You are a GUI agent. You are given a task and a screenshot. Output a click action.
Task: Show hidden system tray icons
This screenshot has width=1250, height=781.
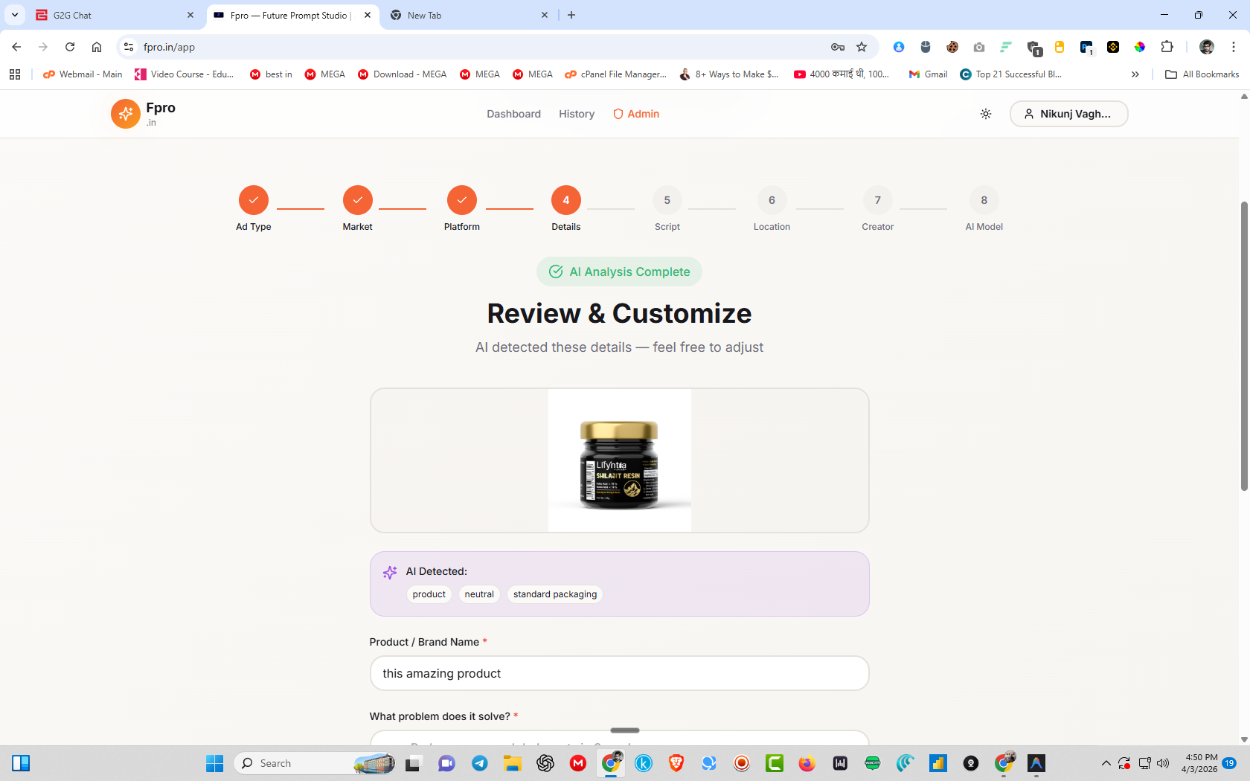click(x=1106, y=763)
